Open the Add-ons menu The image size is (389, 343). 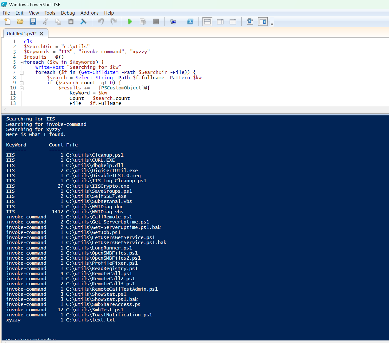[89, 13]
